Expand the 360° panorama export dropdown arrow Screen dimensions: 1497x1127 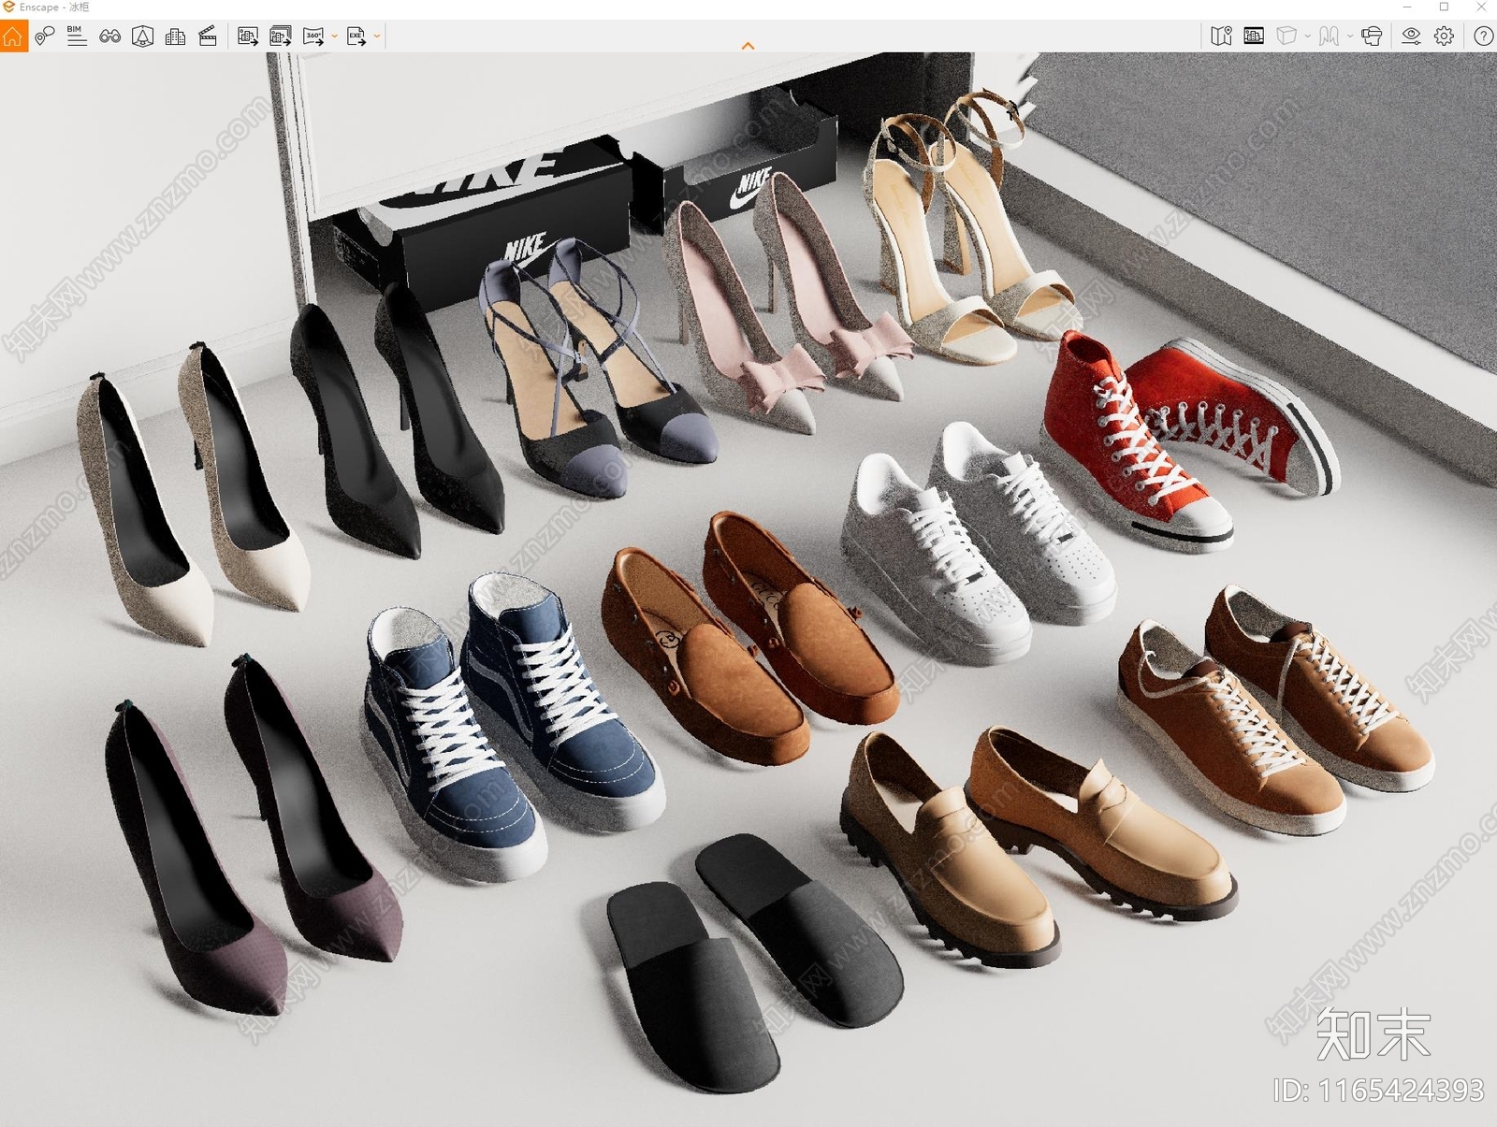[335, 36]
